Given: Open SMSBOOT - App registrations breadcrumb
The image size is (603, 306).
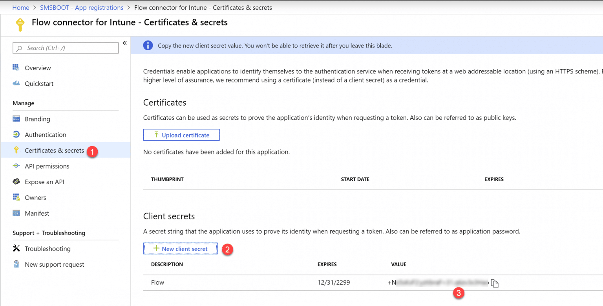Looking at the screenshot, I should 82,7.
